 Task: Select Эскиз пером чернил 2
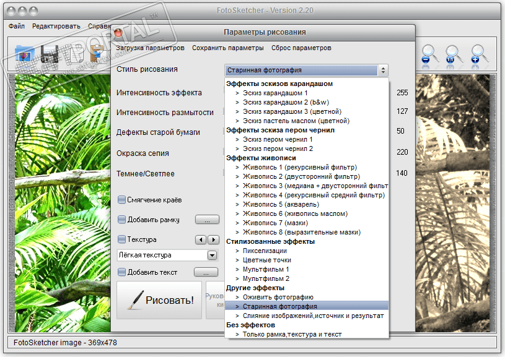click(307, 149)
